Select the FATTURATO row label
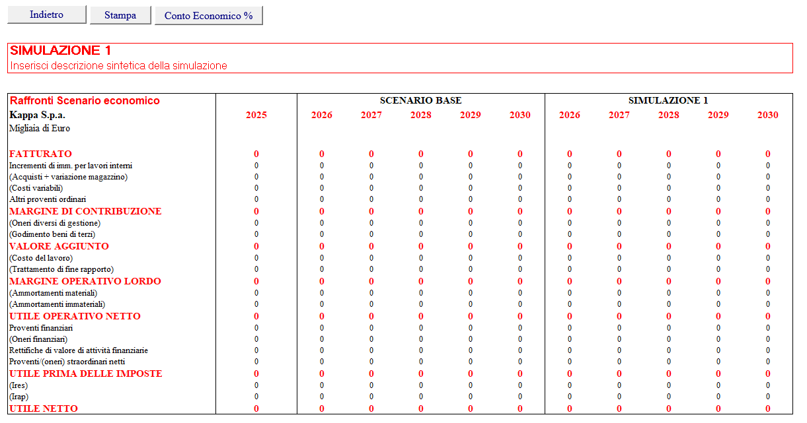 point(40,154)
